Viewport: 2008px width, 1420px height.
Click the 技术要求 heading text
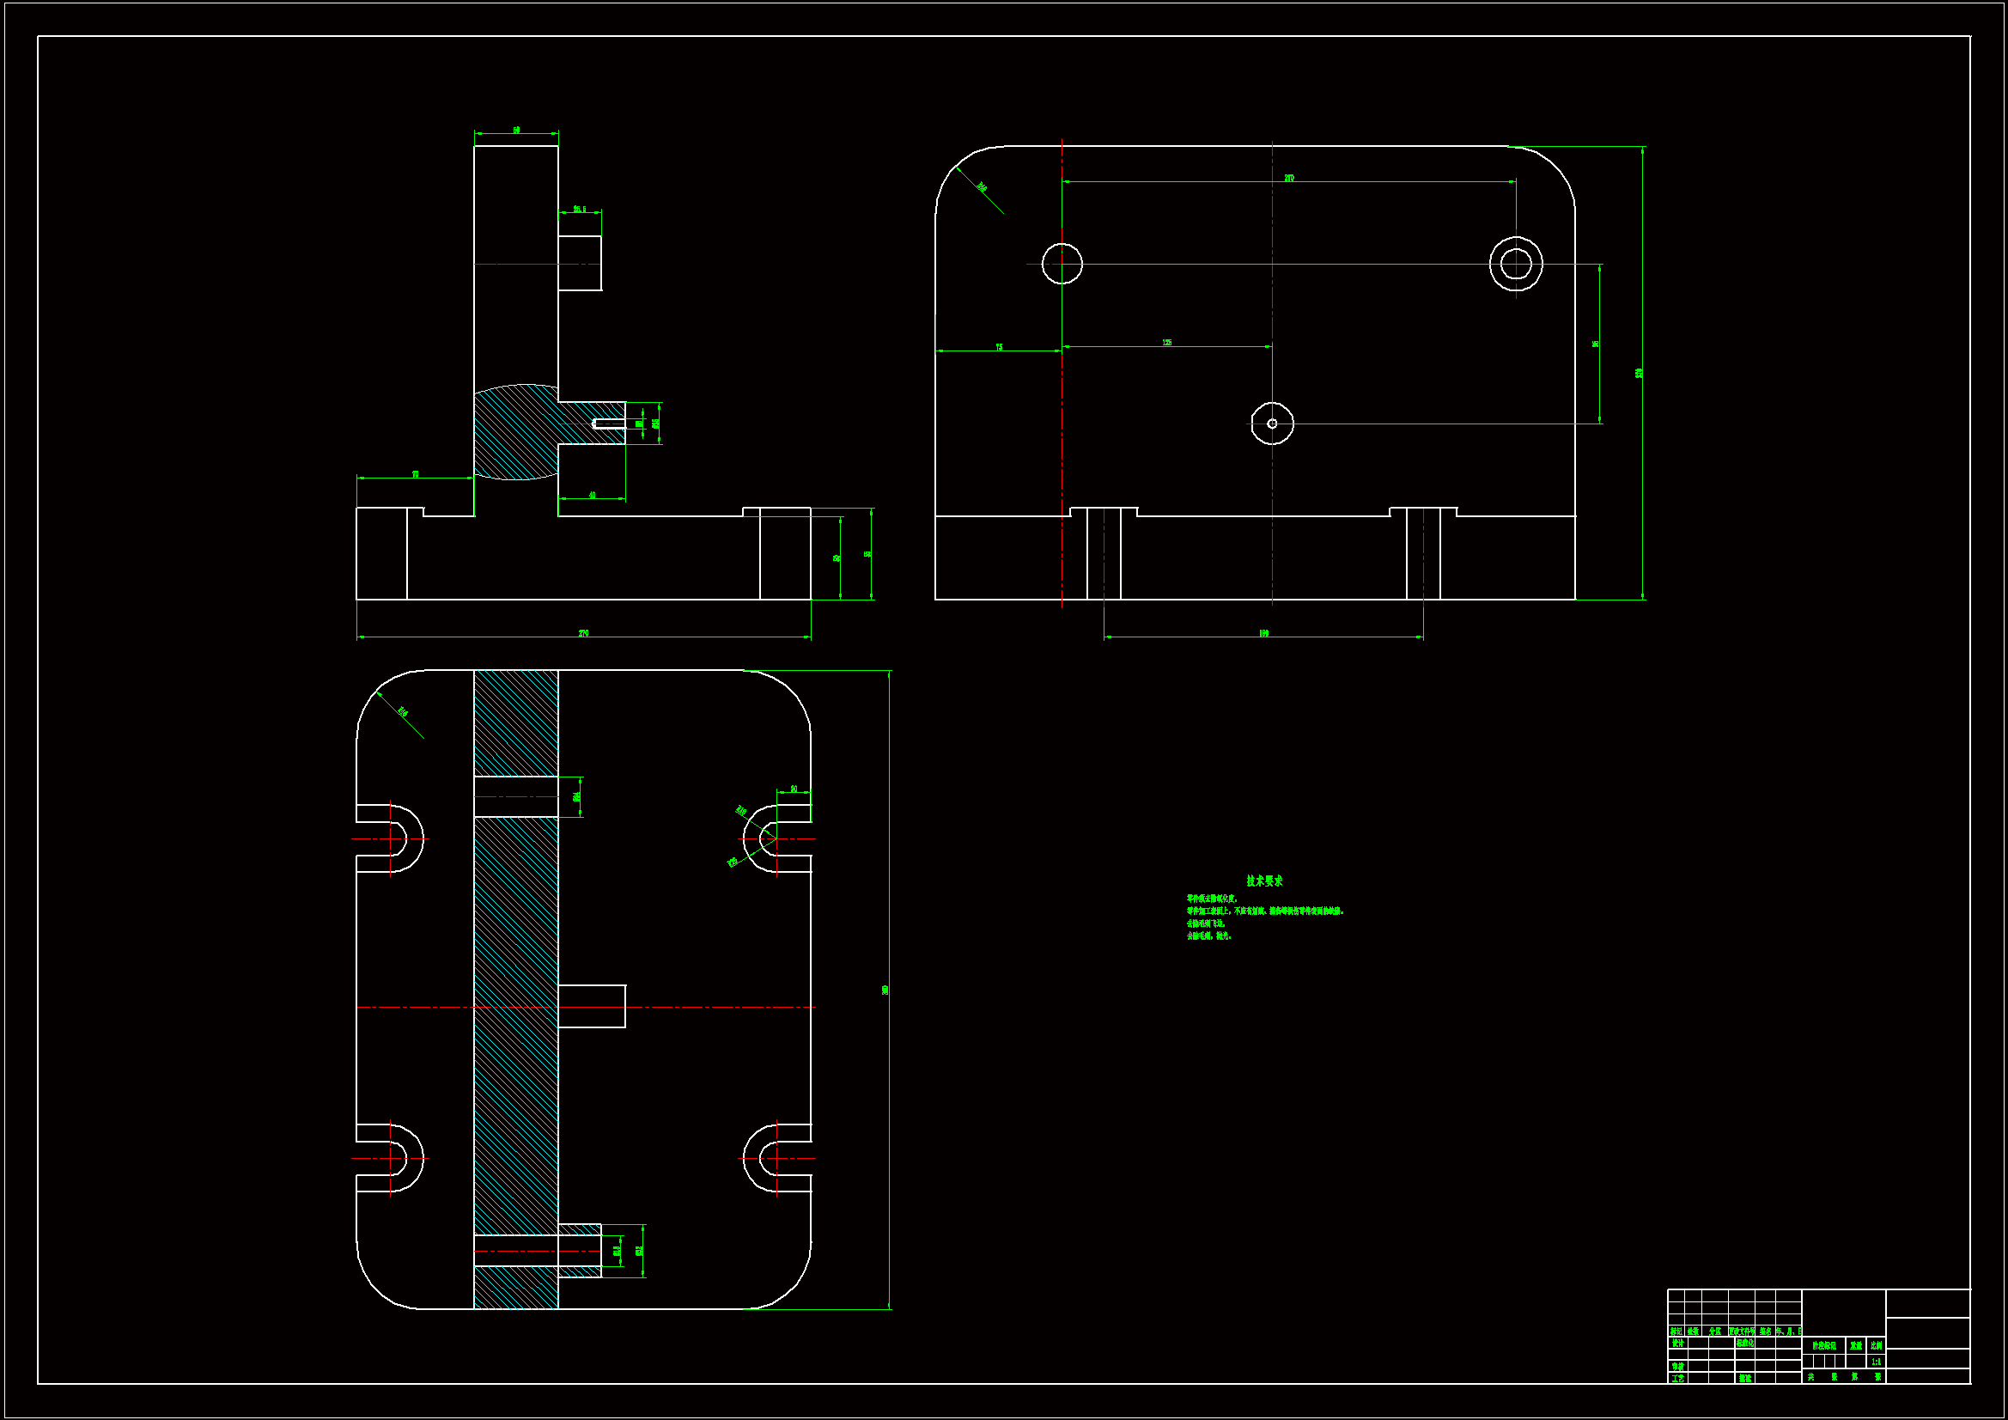coord(1263,881)
